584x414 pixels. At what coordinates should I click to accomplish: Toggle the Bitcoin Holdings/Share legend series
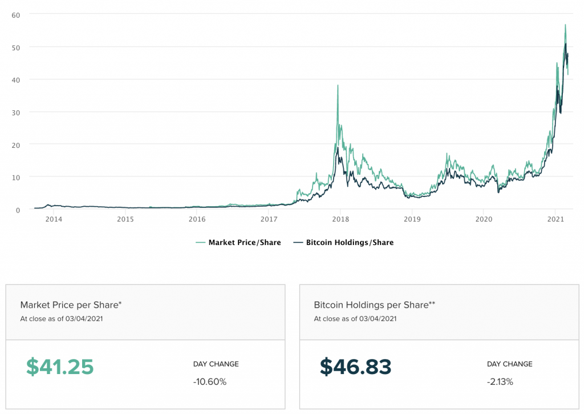[x=348, y=242]
